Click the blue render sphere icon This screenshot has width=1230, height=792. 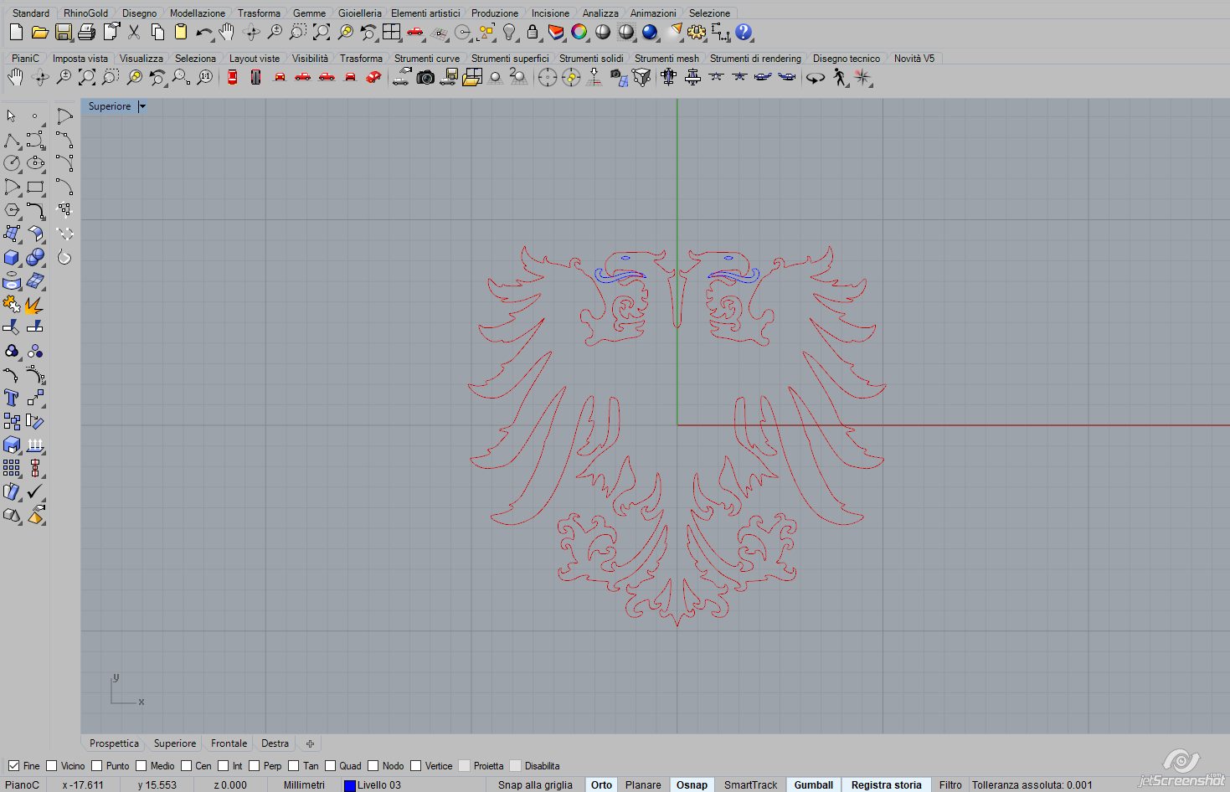650,33
